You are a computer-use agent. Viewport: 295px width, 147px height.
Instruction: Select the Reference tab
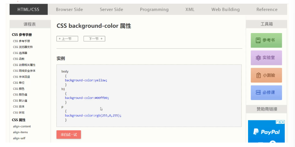point(267,9)
